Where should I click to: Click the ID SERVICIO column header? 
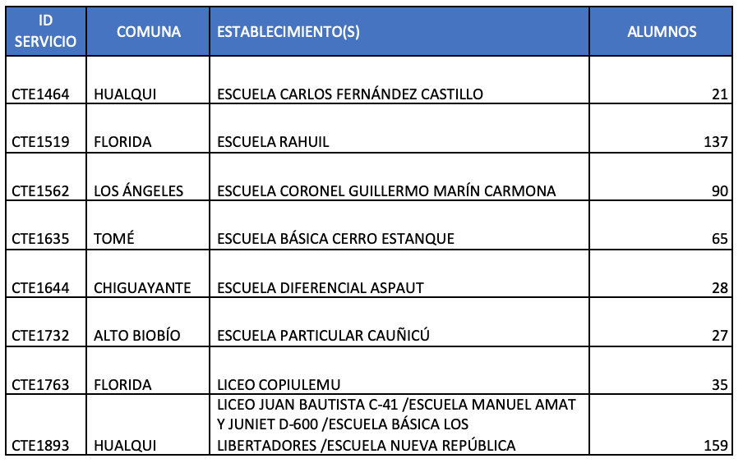click(46, 31)
